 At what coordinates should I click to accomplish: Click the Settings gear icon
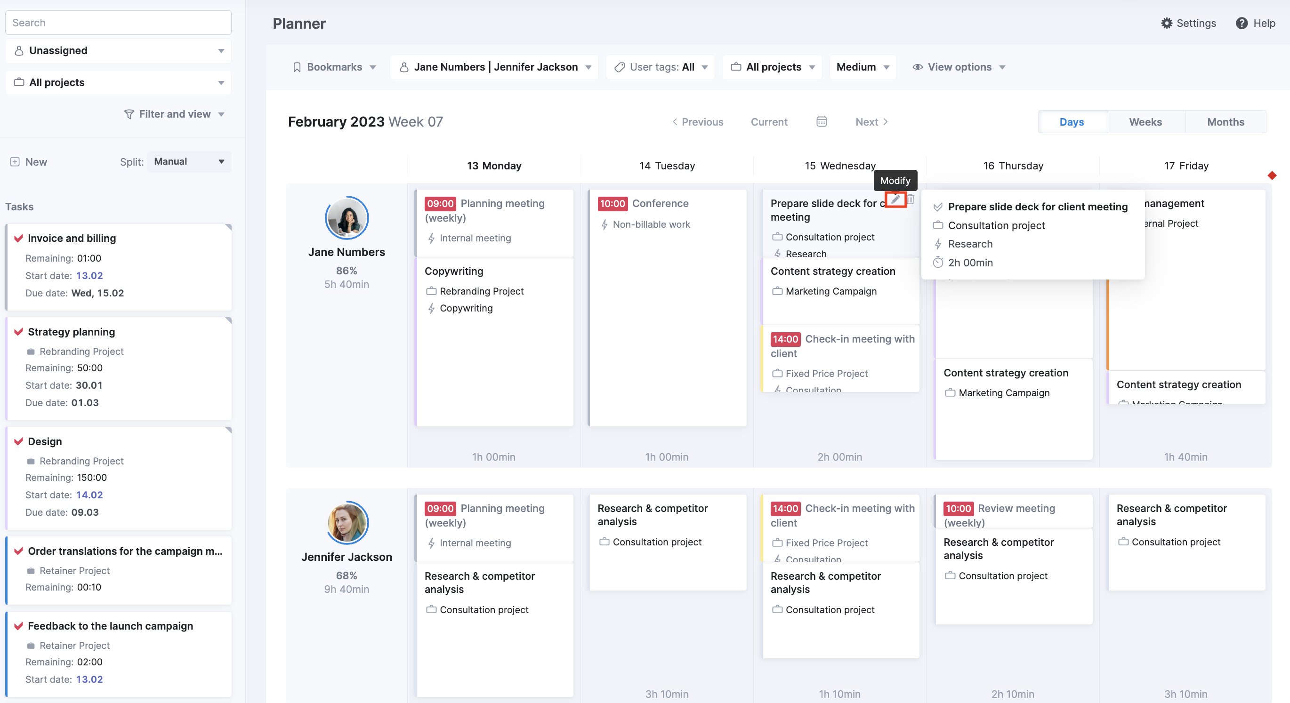1167,23
